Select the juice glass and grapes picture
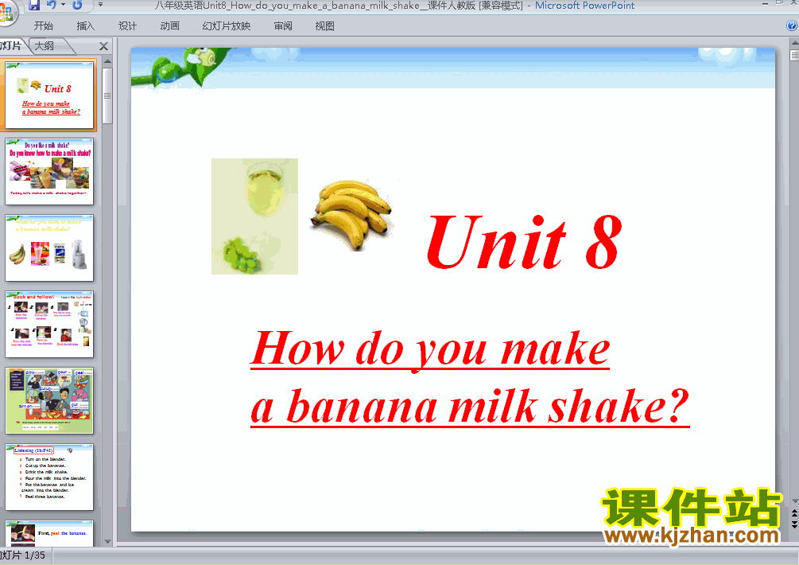 [254, 216]
